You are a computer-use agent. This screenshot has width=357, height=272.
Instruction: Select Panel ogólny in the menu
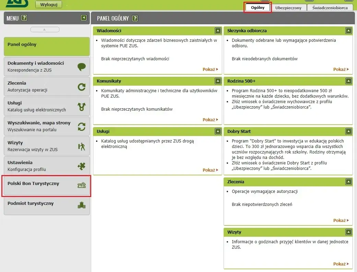[47, 46]
